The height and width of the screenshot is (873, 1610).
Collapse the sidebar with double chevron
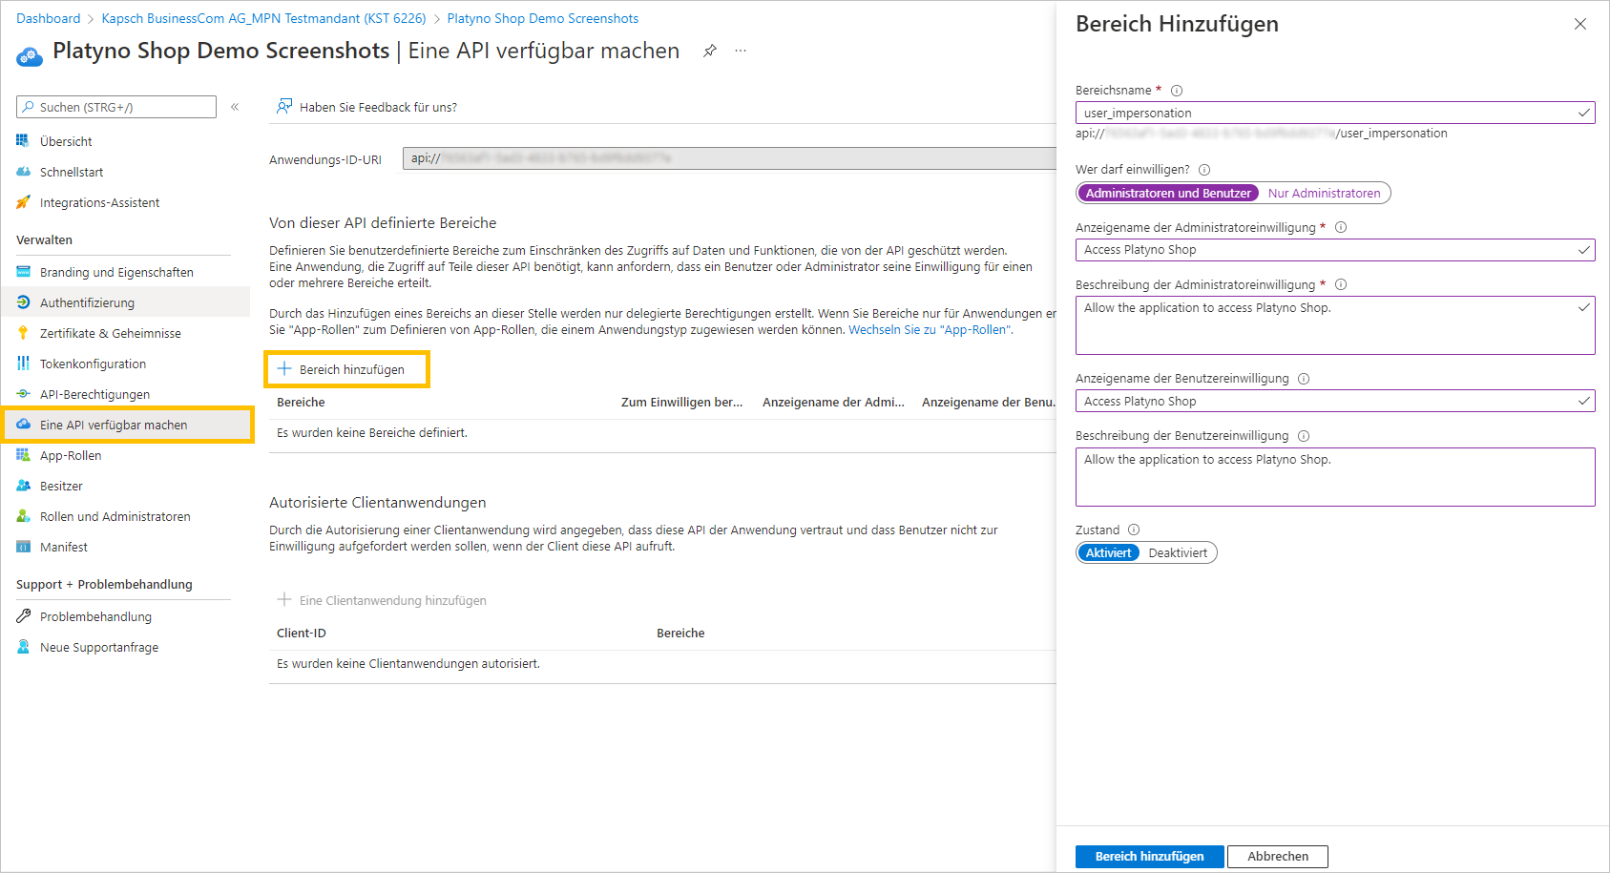[x=235, y=107]
